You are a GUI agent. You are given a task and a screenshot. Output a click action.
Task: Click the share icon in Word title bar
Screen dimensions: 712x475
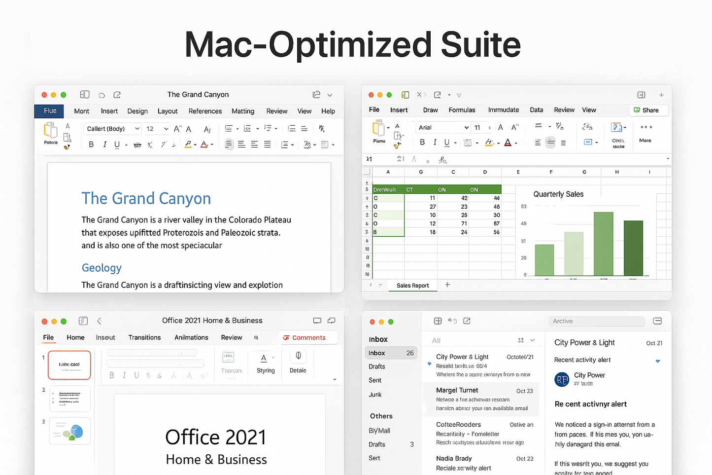(316, 94)
